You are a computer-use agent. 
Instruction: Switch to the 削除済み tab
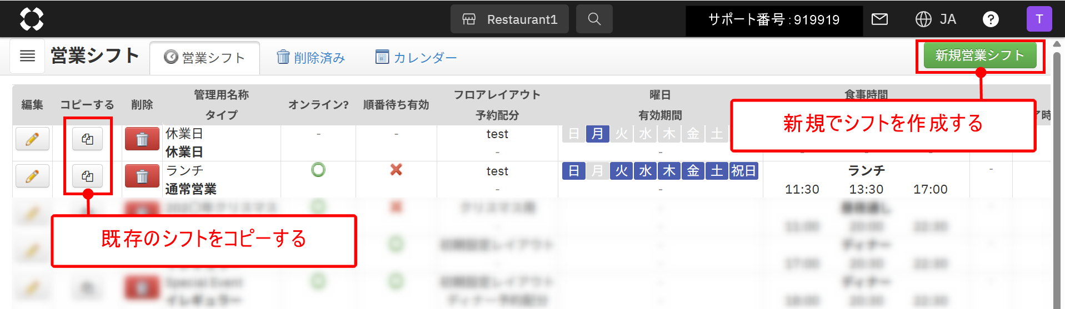point(311,58)
